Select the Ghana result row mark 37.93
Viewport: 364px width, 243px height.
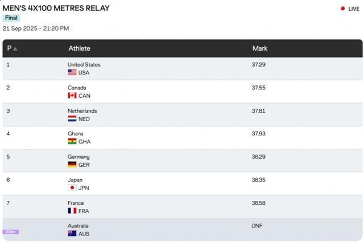point(258,134)
